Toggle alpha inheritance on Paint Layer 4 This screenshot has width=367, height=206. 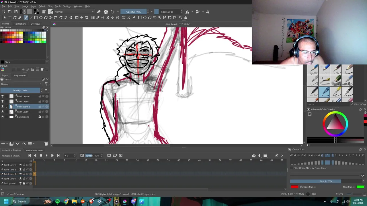[43, 96]
